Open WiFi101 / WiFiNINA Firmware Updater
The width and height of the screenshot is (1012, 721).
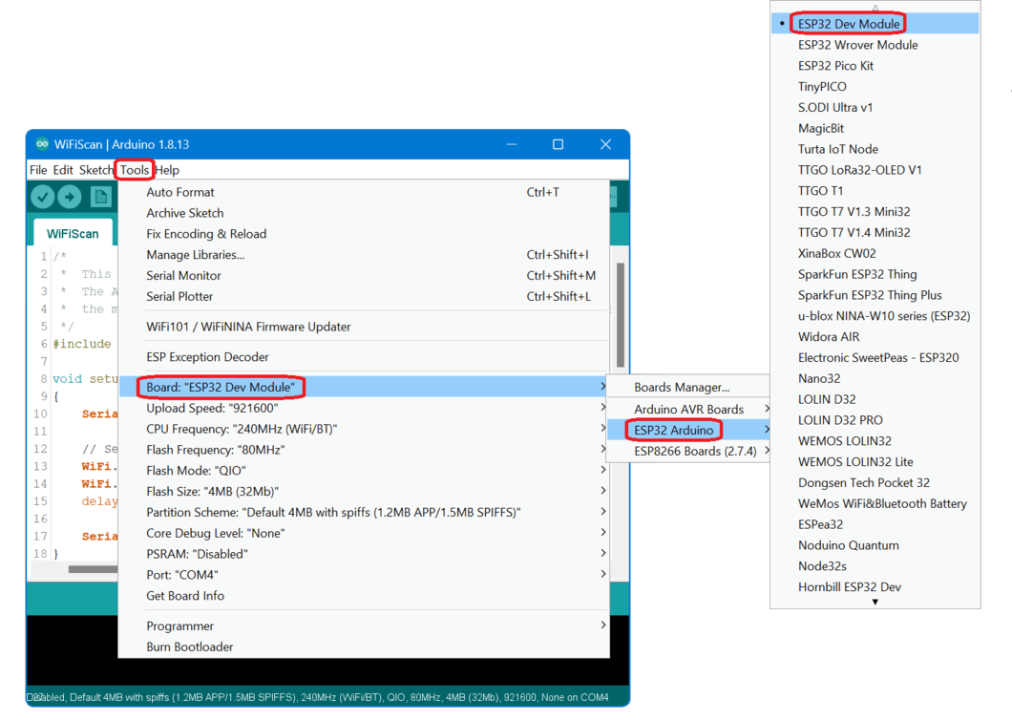click(x=364, y=327)
